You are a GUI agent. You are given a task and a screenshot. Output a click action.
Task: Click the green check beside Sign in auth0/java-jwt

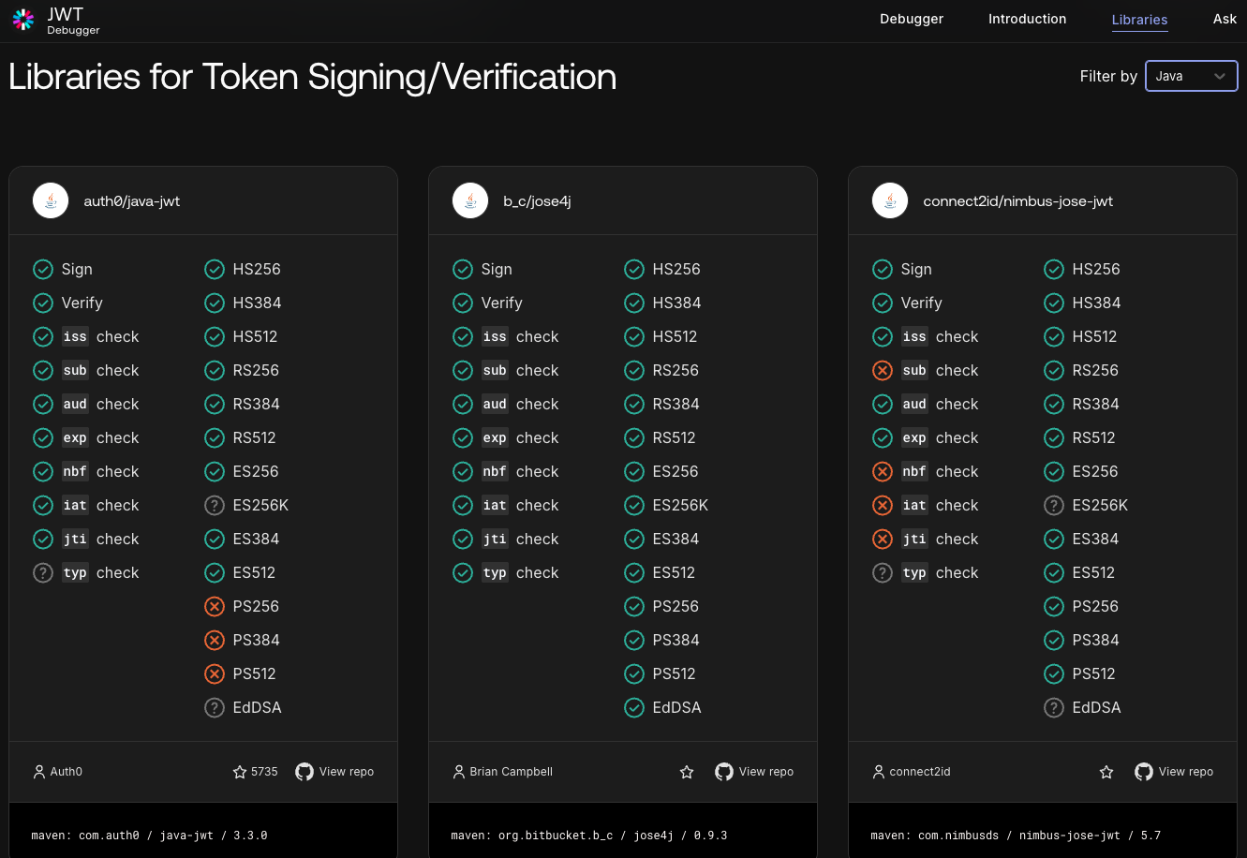(x=43, y=269)
